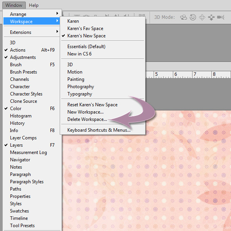
Task: Toggle the Adjustments panel
Action: pos(31,57)
